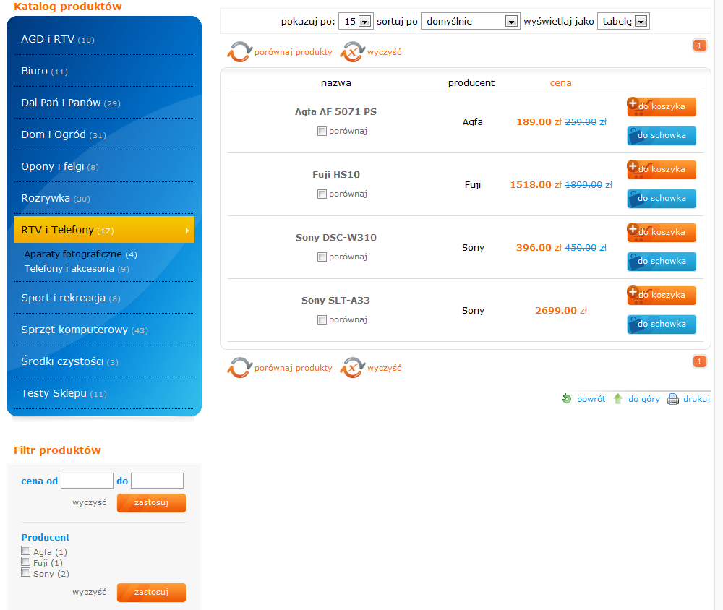
Task: Click top wyczyść comparison link
Action: tap(384, 52)
